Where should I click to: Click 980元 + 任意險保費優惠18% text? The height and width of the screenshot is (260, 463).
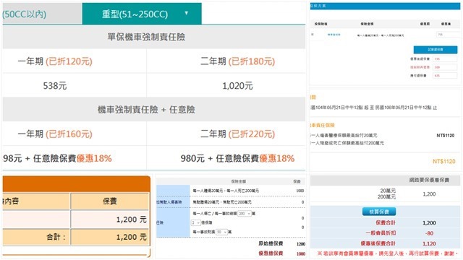click(237, 158)
